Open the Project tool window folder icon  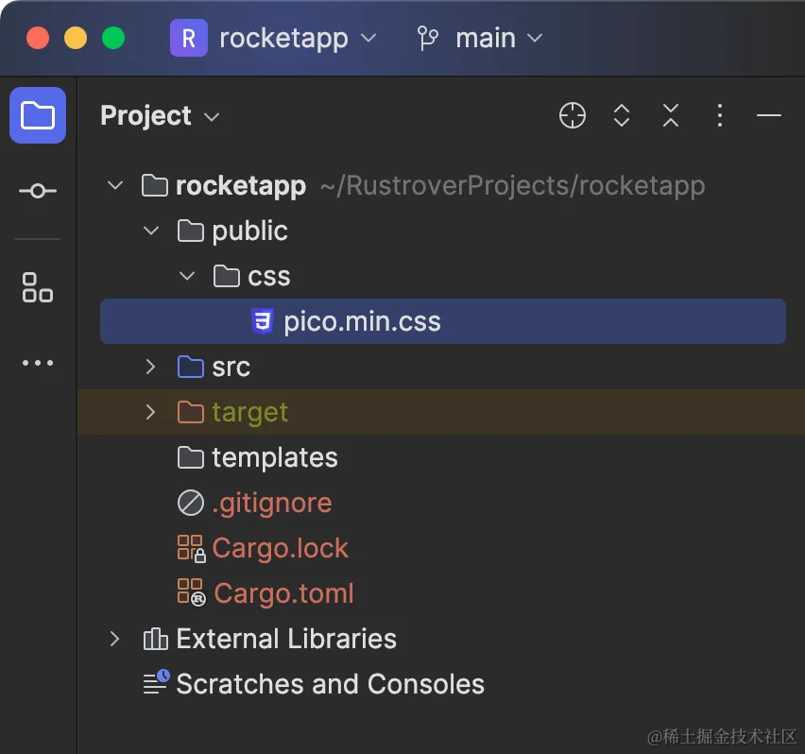pyautogui.click(x=38, y=115)
